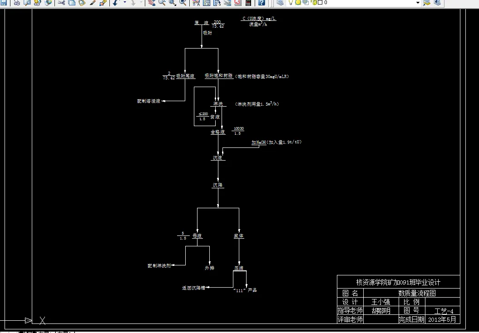Viewport: 479px width, 333px height.
Task: Click the 3D DWF globe icon
Action: 48,2
